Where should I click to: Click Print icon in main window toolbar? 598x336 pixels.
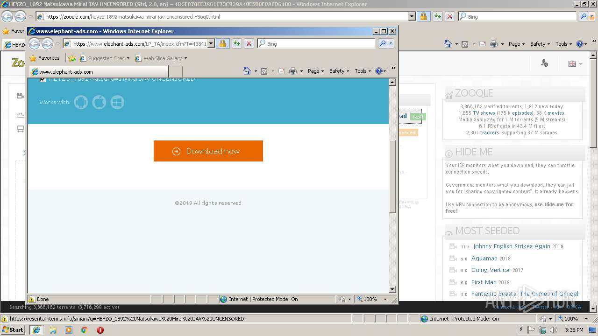pyautogui.click(x=494, y=44)
